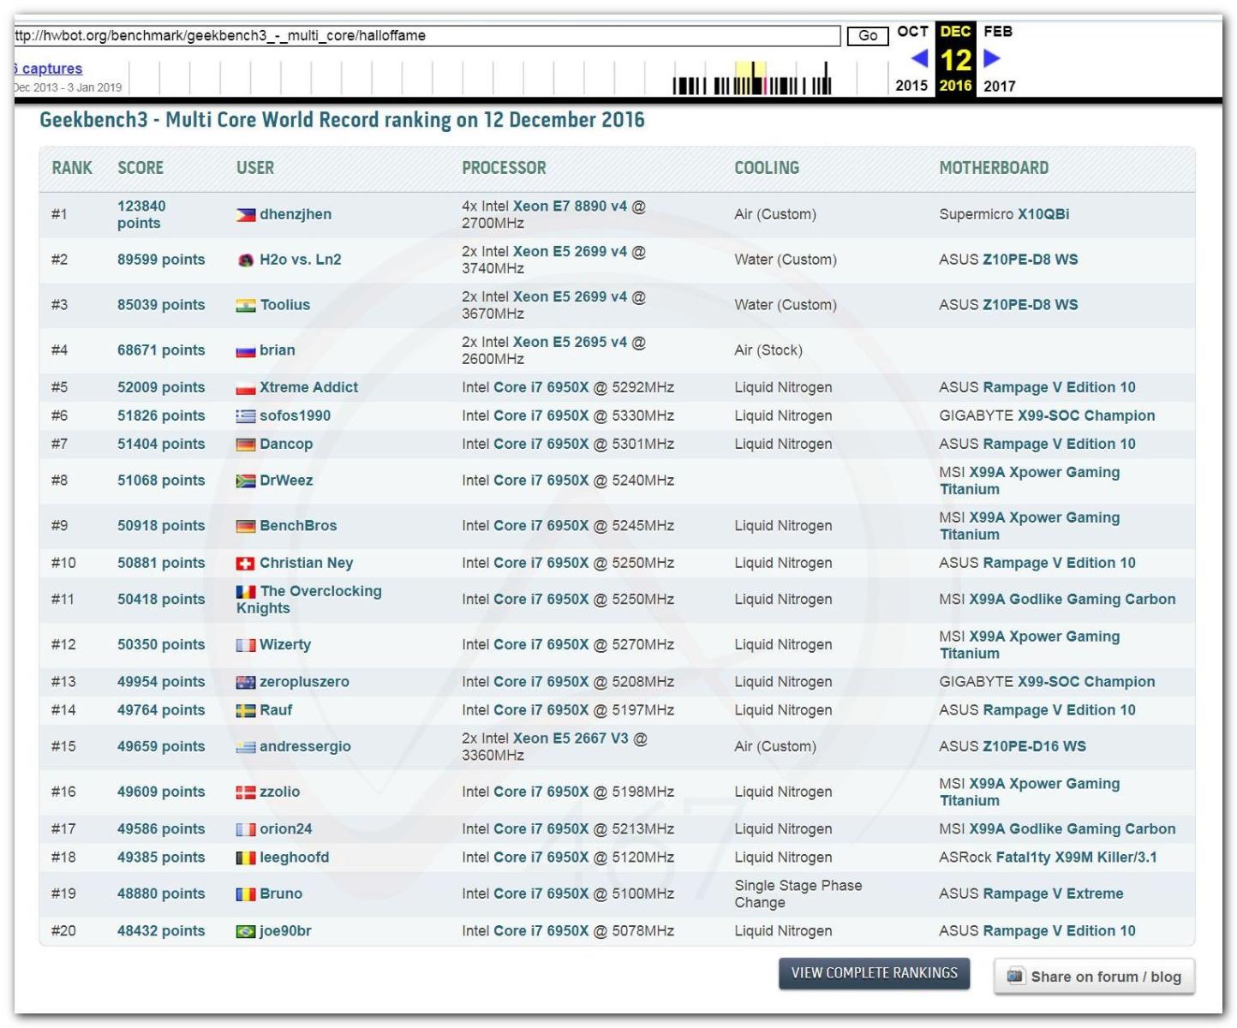Open The Overclocking Knights profile
Viewport: 1237px width, 1028px height.
coord(309,601)
